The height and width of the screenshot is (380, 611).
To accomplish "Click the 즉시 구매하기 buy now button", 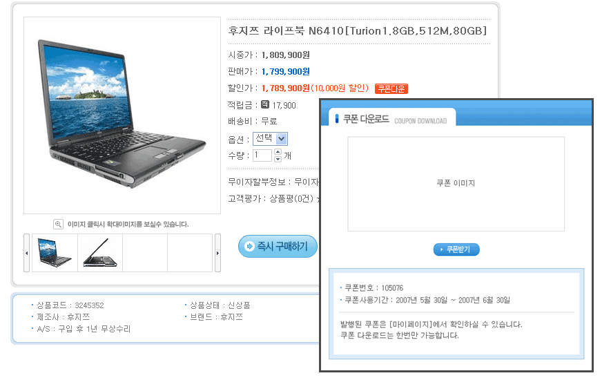I will [x=278, y=246].
